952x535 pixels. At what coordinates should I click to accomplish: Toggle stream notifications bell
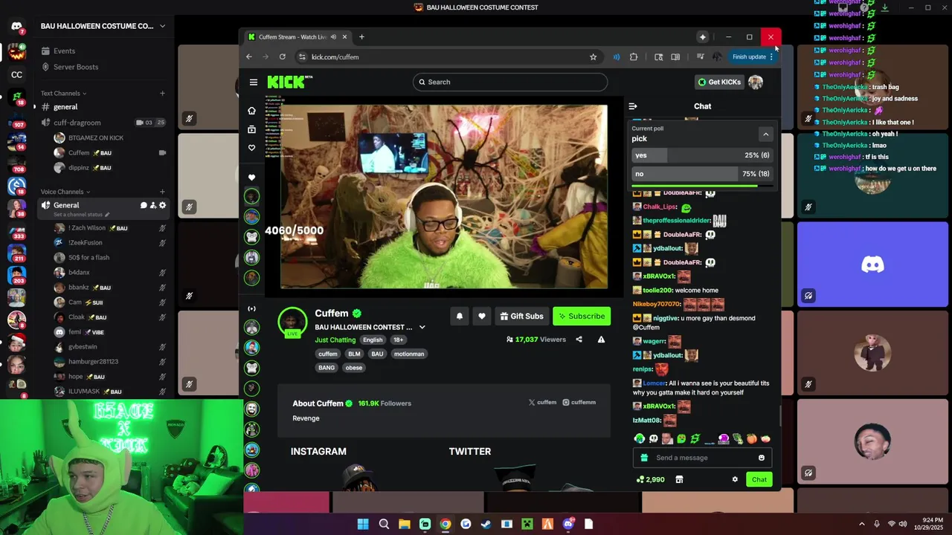pos(459,316)
